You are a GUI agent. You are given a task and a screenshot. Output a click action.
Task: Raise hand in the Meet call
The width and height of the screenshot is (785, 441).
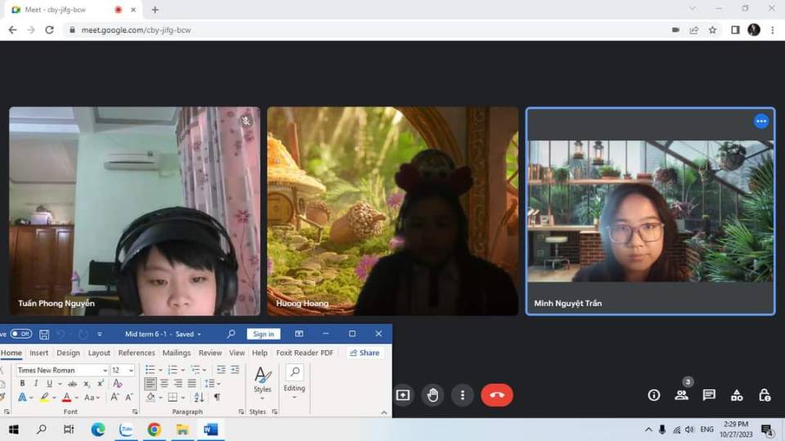[x=433, y=395]
